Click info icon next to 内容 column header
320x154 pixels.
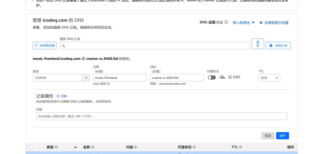coord(135,147)
